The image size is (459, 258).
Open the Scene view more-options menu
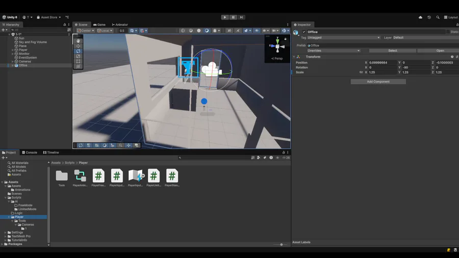(x=288, y=24)
